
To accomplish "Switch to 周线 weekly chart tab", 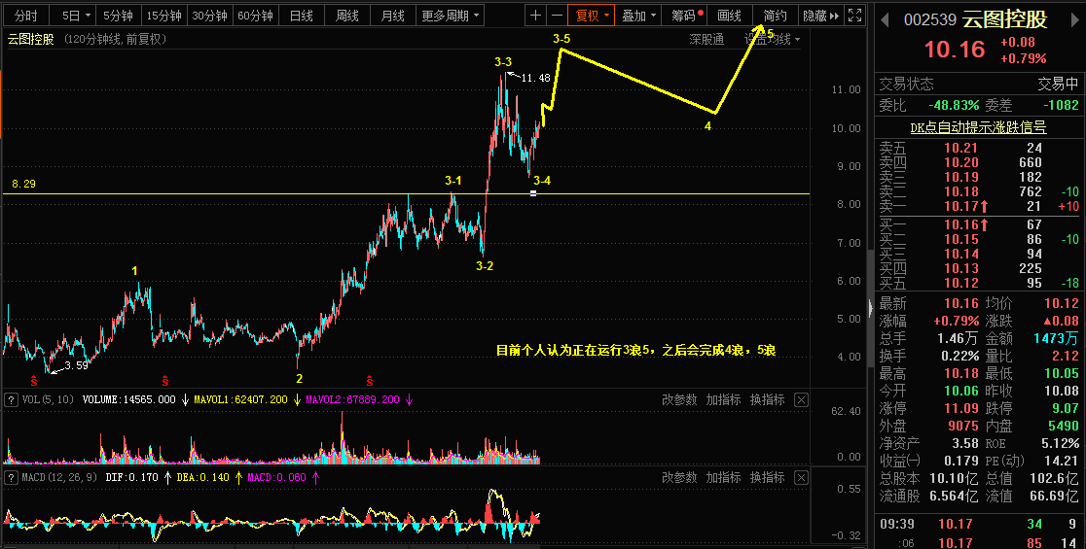I will (347, 16).
